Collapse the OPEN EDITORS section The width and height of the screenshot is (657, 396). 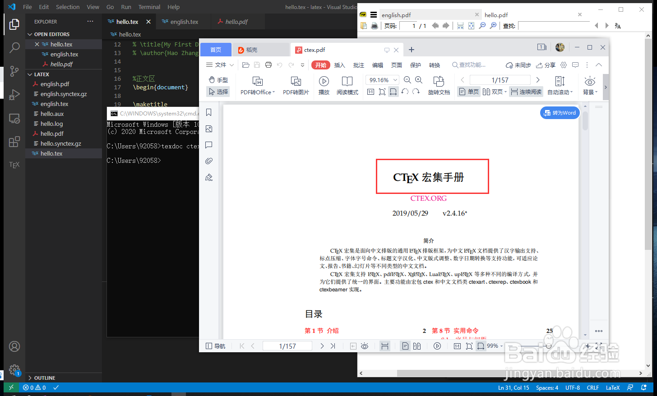coord(64,34)
